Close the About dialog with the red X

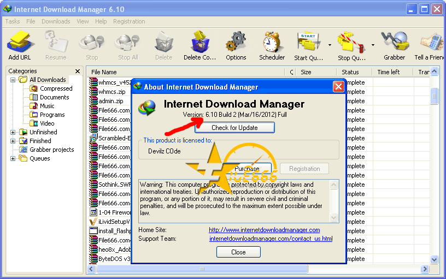338,86
